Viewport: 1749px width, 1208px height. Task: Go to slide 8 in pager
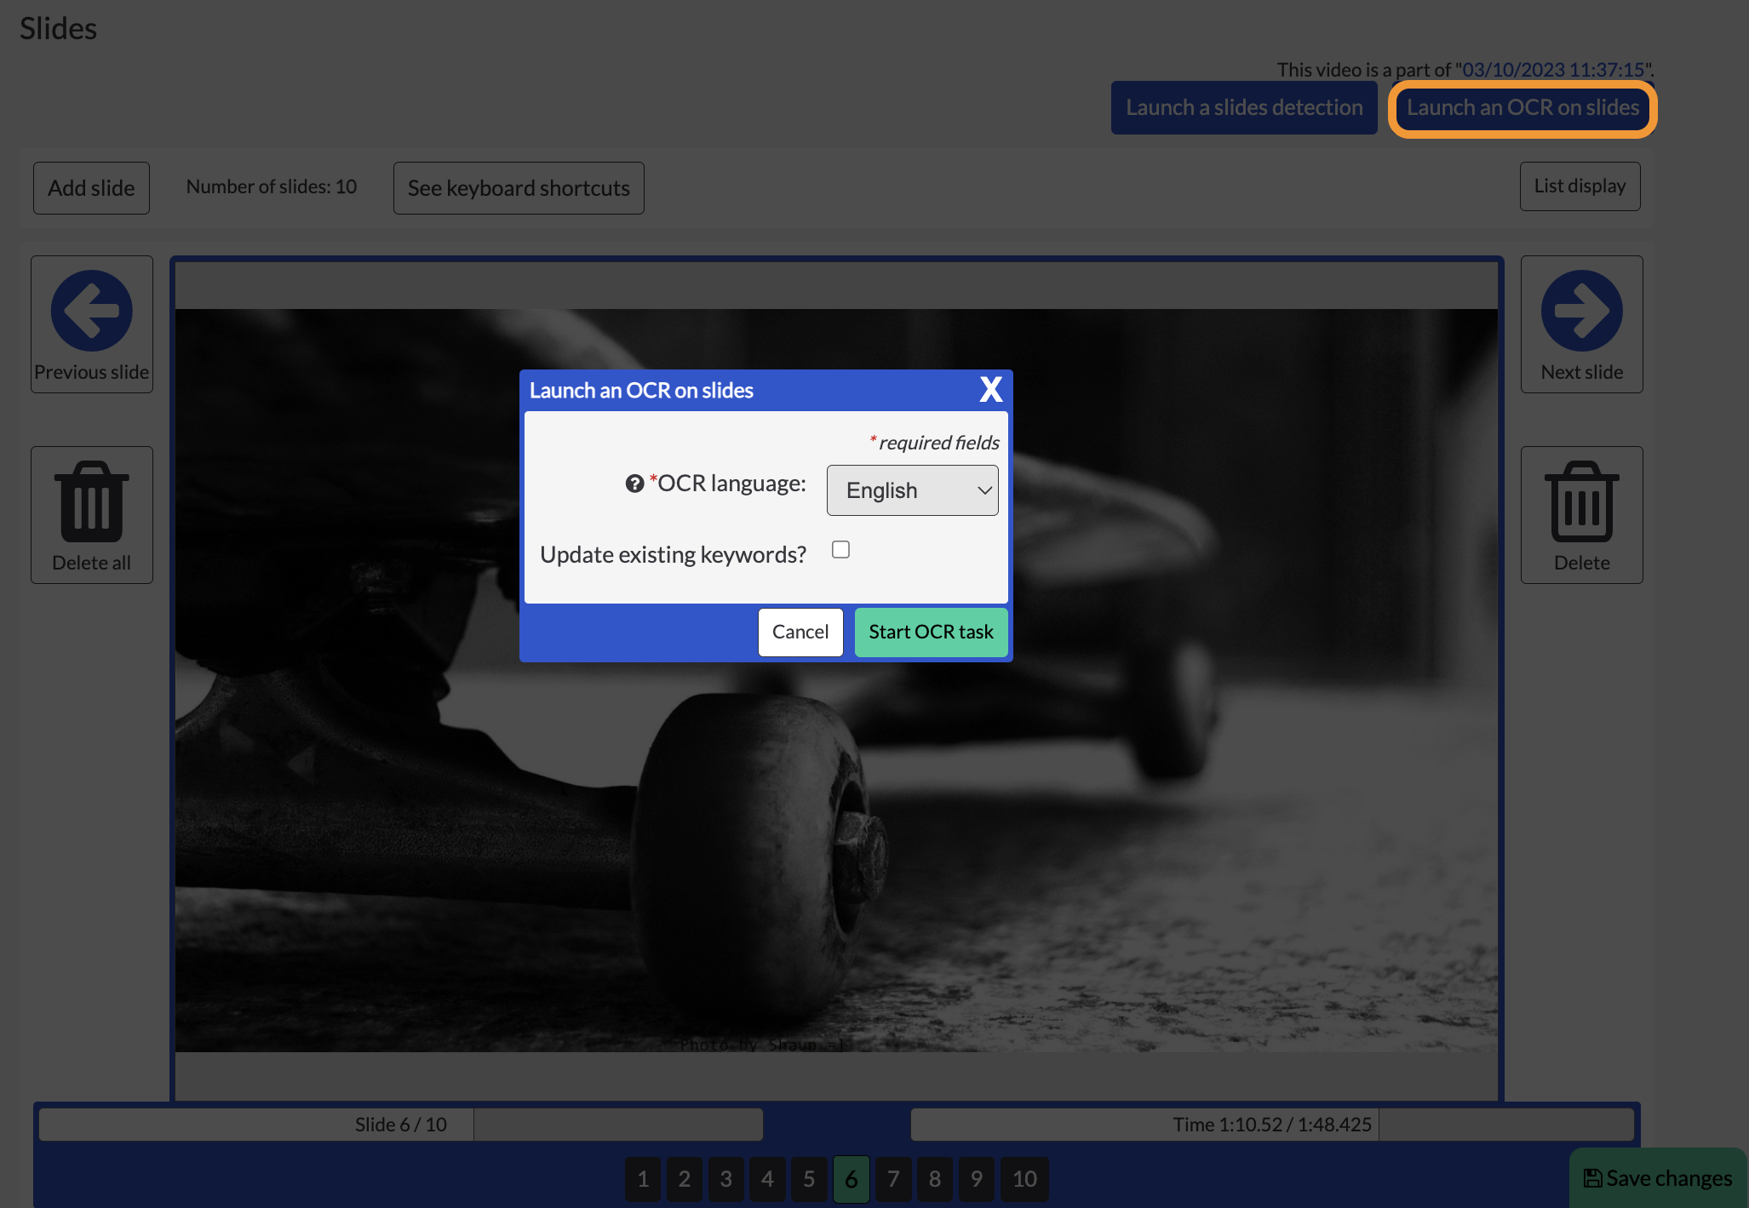[935, 1179]
